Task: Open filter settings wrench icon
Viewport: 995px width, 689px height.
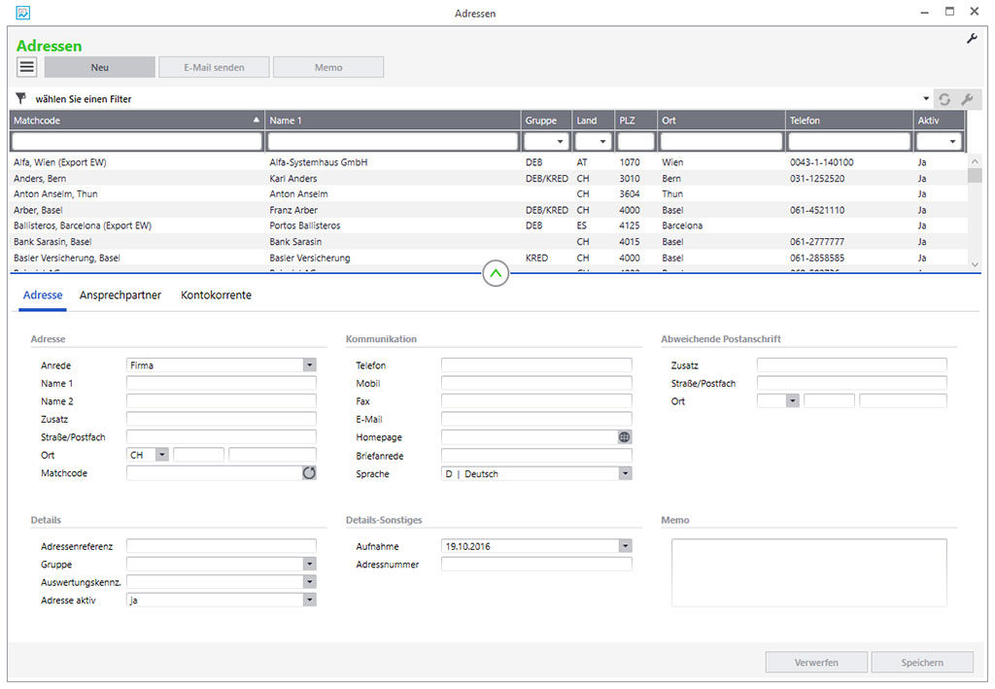Action: click(967, 99)
